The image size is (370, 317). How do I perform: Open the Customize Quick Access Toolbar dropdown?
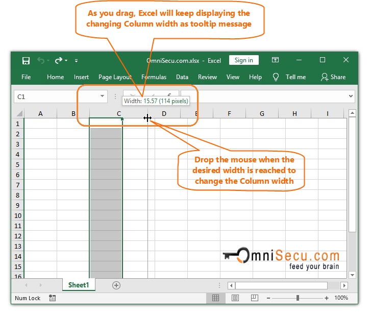click(x=76, y=61)
